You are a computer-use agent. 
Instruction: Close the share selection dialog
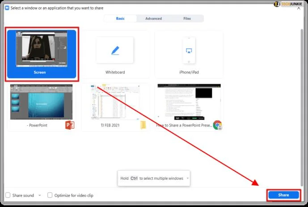point(299,8)
